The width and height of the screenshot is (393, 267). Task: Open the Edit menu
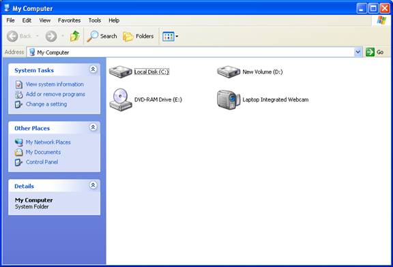(27, 20)
